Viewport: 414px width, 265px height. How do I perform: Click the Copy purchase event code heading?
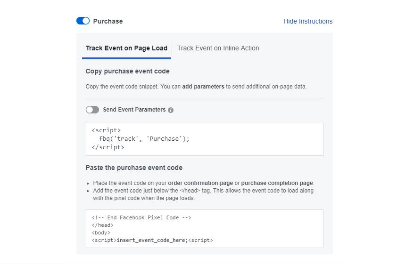(127, 71)
